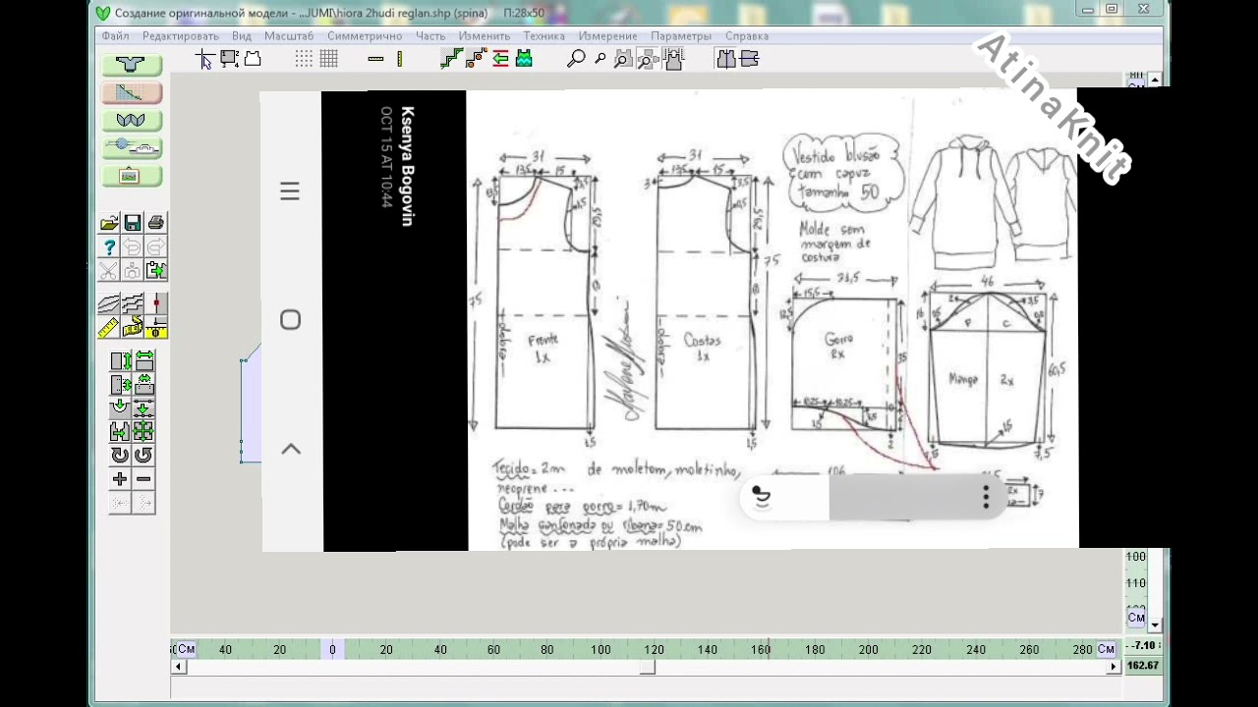
Task: Open file with the folder icon
Action: 109,223
